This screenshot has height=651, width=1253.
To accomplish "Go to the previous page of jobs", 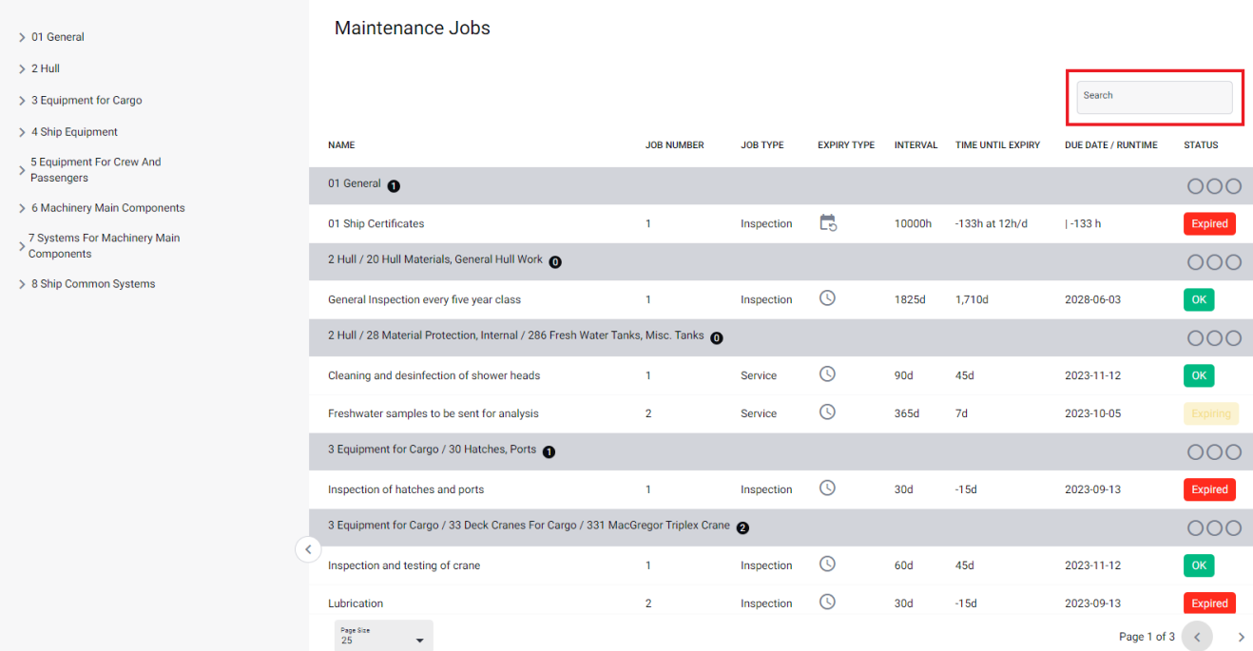I will tap(1197, 637).
